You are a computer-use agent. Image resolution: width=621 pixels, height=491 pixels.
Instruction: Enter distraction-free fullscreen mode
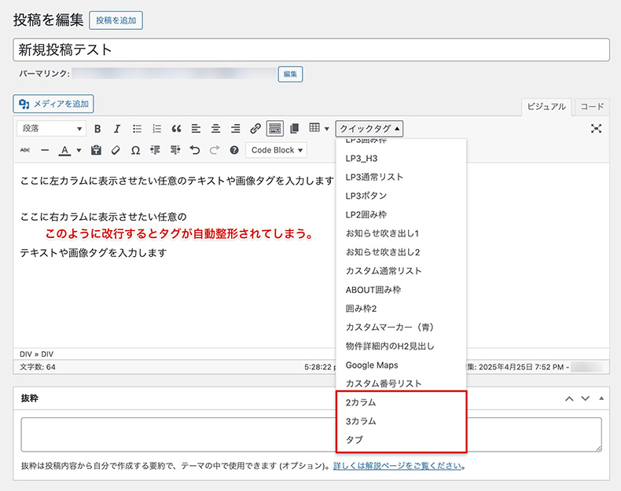pos(596,129)
